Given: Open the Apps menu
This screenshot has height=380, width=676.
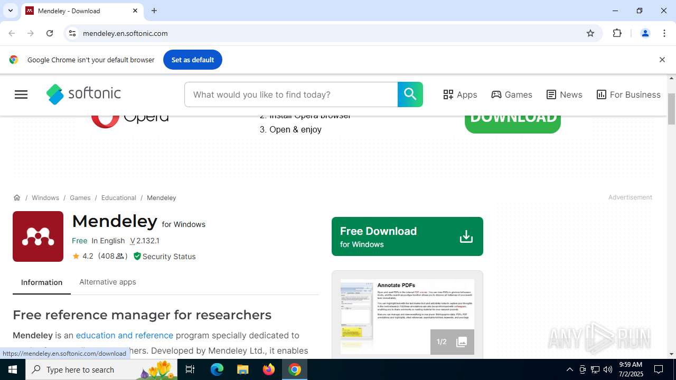Looking at the screenshot, I should pyautogui.click(x=460, y=94).
